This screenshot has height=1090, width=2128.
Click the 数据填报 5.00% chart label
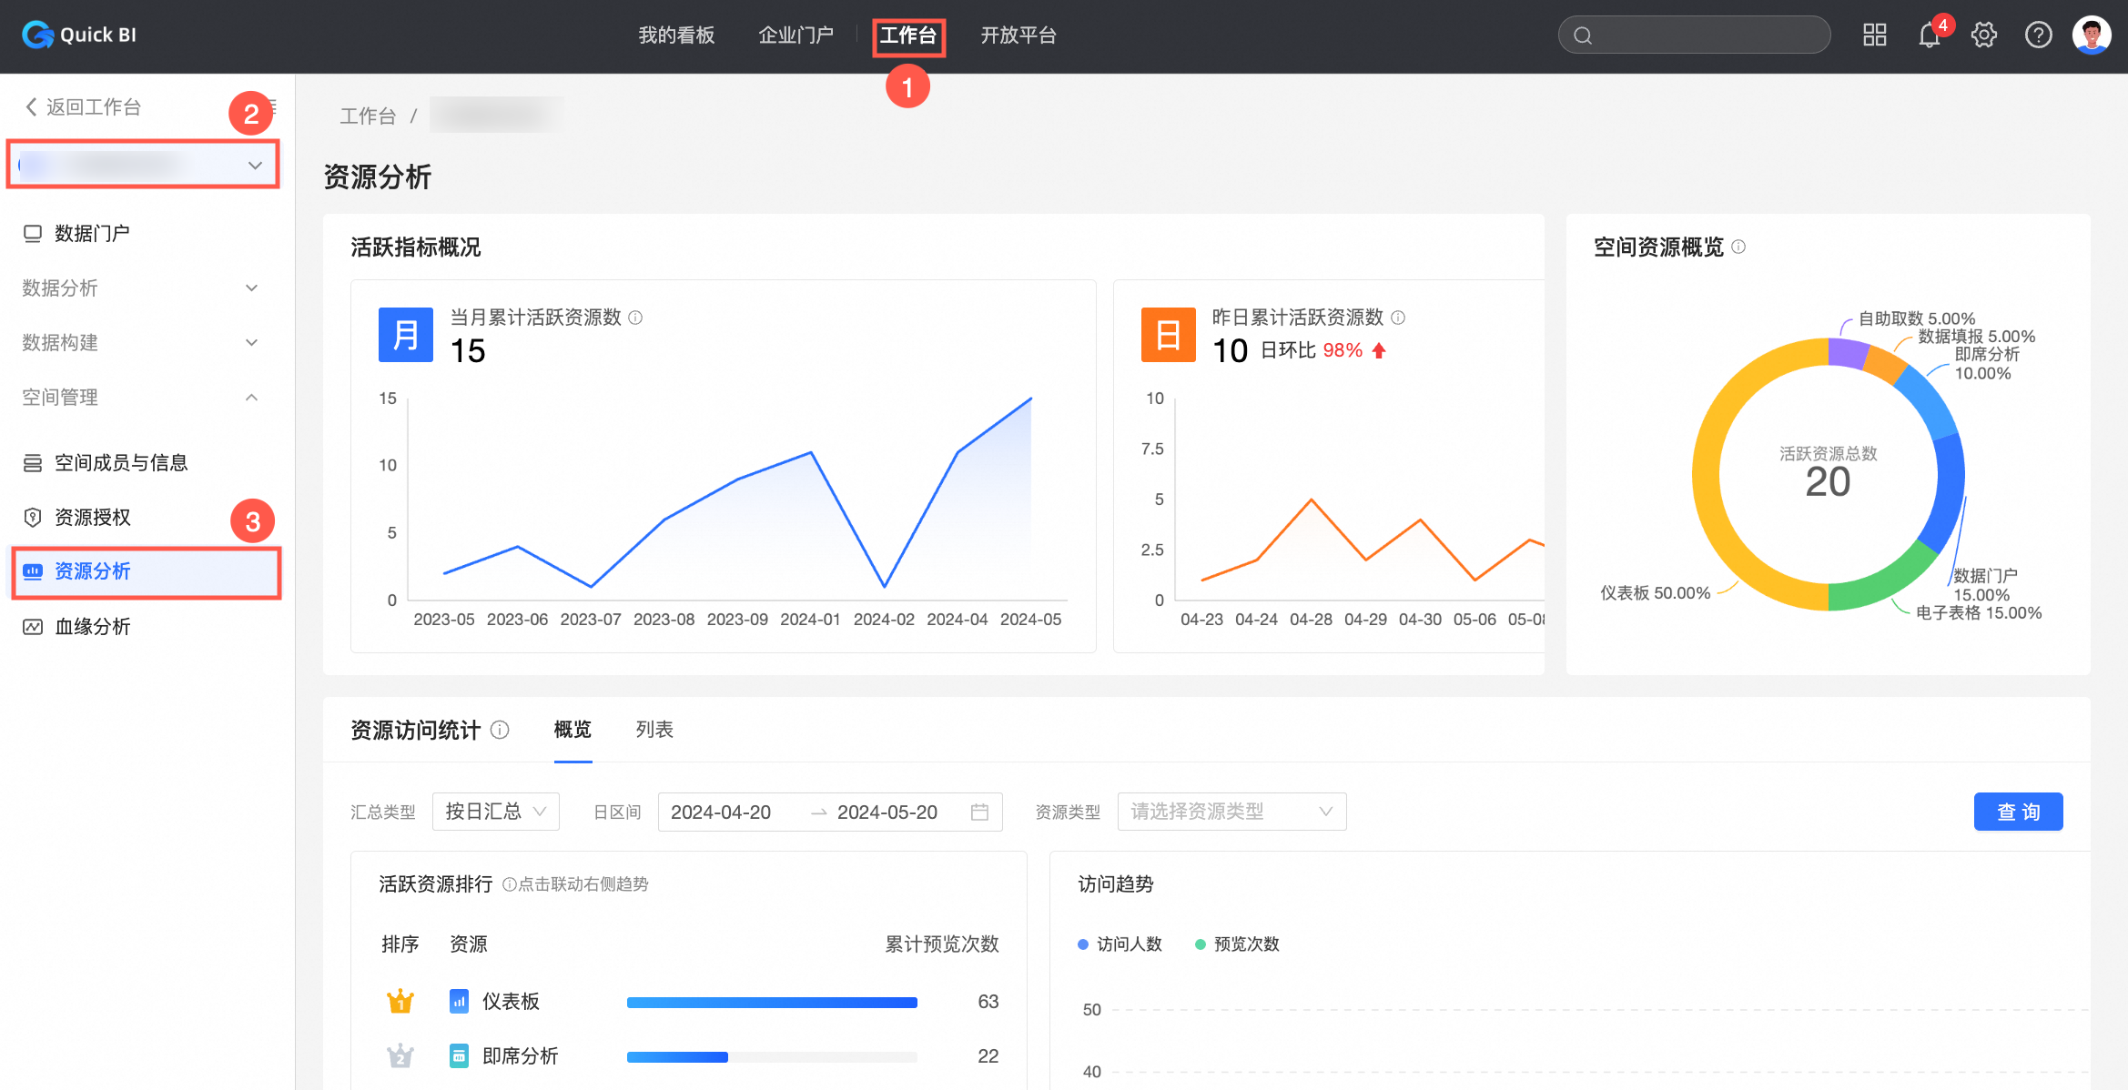[1977, 337]
